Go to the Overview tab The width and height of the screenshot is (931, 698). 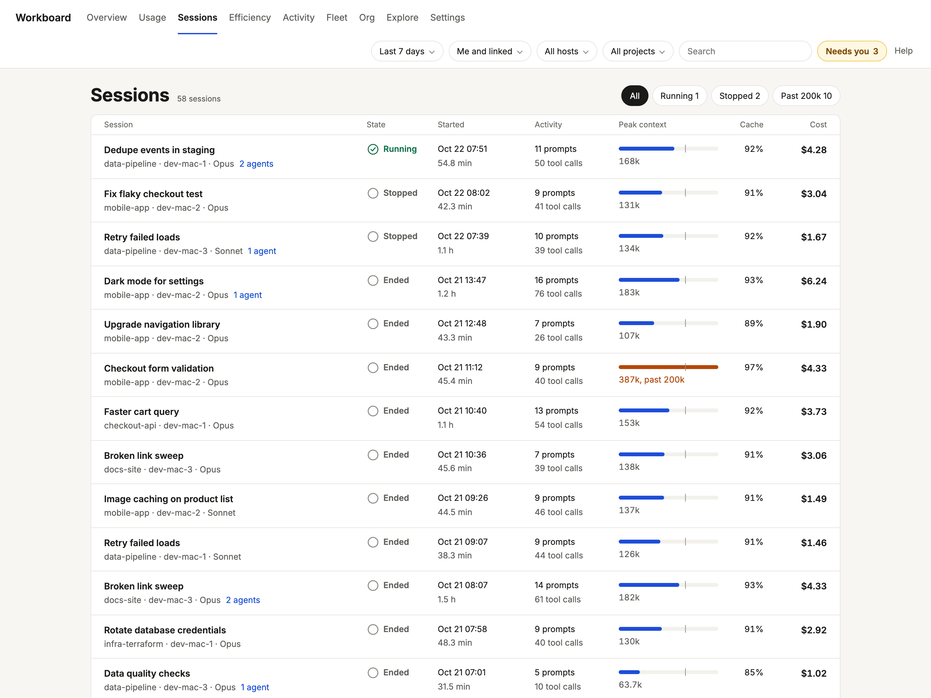(x=106, y=18)
